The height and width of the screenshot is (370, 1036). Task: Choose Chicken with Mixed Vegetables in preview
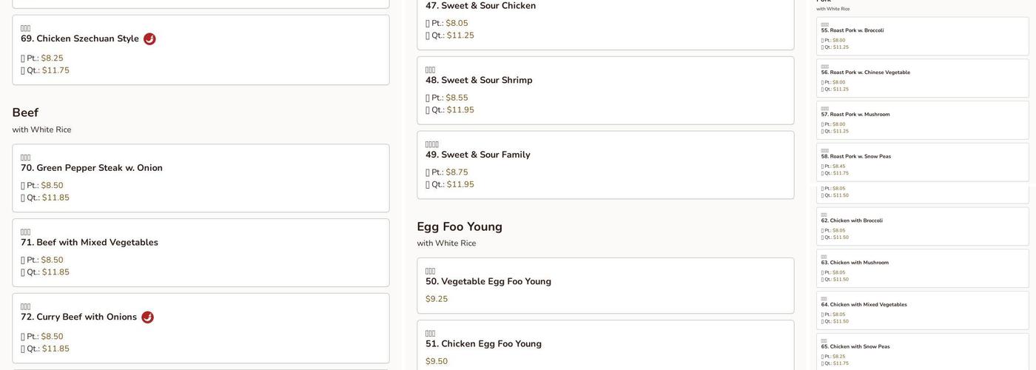864,305
